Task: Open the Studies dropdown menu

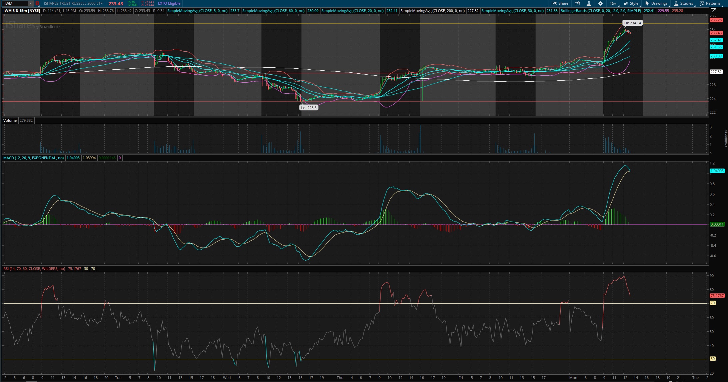Action: pyautogui.click(x=683, y=3)
